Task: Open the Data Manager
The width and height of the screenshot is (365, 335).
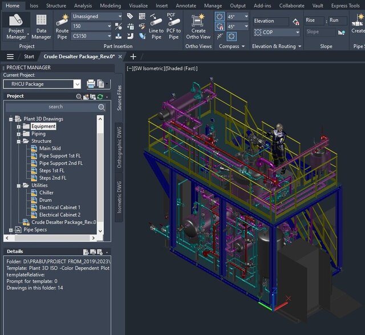Action: pyautogui.click(x=41, y=26)
